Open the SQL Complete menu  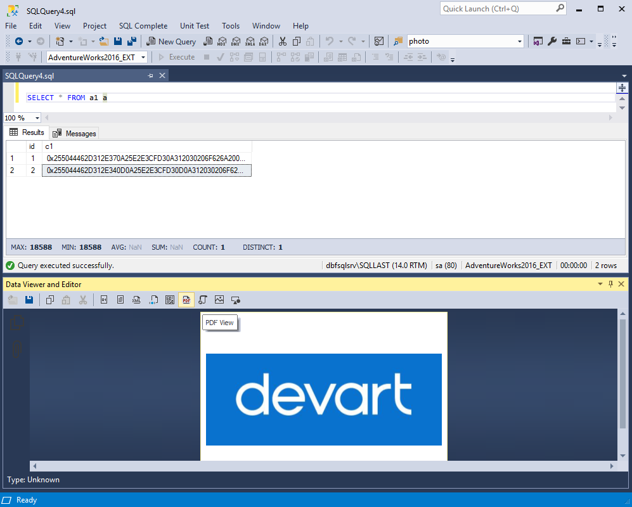[143, 26]
